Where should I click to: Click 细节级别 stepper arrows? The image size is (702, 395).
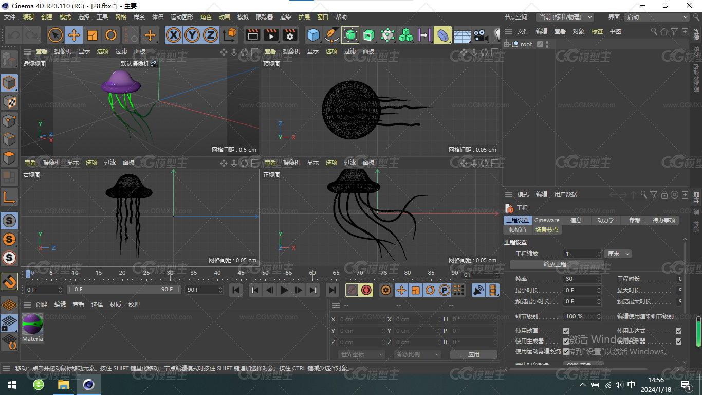[x=599, y=316]
